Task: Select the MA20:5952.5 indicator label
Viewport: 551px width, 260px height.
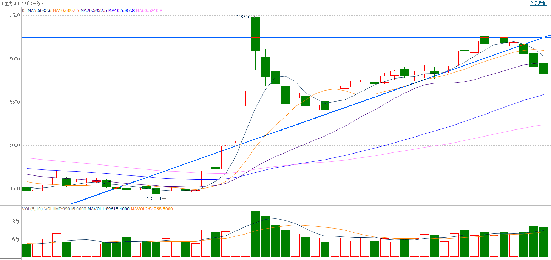Action: (x=94, y=11)
